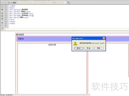Click the open documents icon in the coding toolbar
Image resolution: width=129 pixels, height=96 pixels.
click(2, 7)
